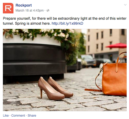The width and height of the screenshot is (129, 119).
Task: Open the post options chevron menu
Action: pyautogui.click(x=125, y=5)
